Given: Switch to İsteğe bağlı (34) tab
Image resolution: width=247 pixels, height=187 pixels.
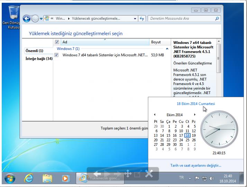Looking at the screenshot, I should 39,58.
